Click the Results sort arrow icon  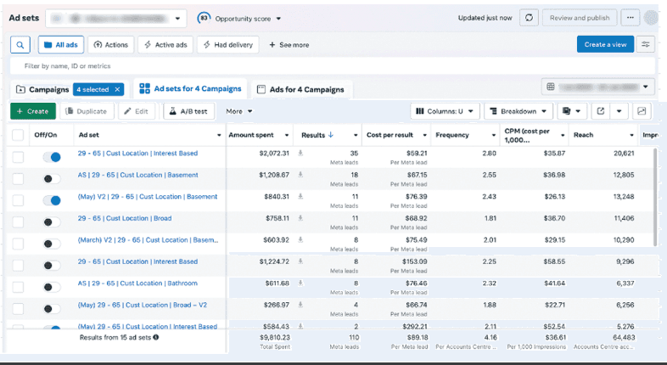[x=330, y=135]
